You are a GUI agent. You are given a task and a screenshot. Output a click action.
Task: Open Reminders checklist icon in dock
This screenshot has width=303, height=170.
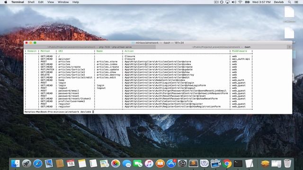click(93, 164)
